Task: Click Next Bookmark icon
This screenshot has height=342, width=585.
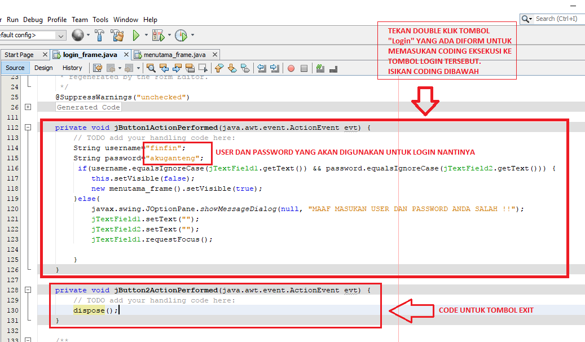Action: pyautogui.click(x=232, y=68)
